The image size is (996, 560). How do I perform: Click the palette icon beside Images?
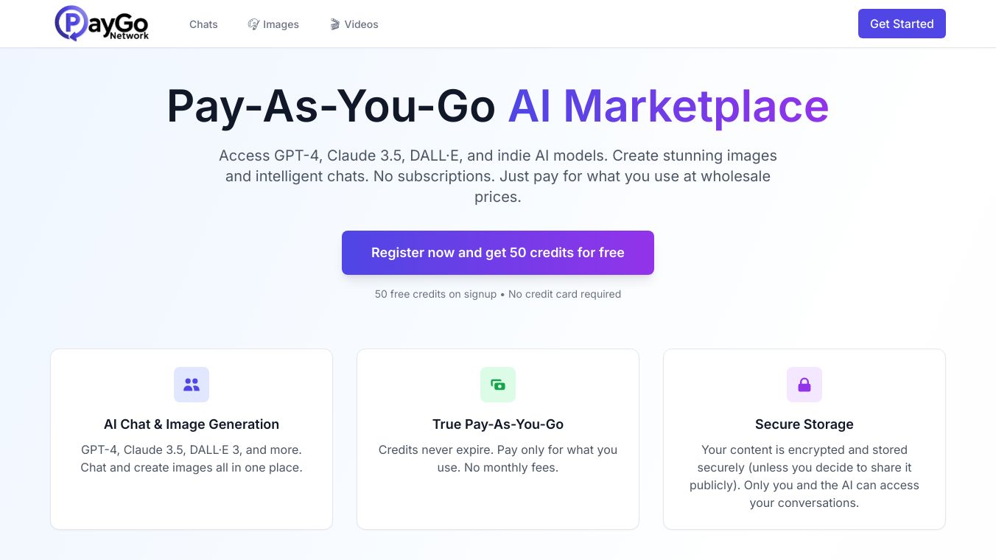(253, 24)
